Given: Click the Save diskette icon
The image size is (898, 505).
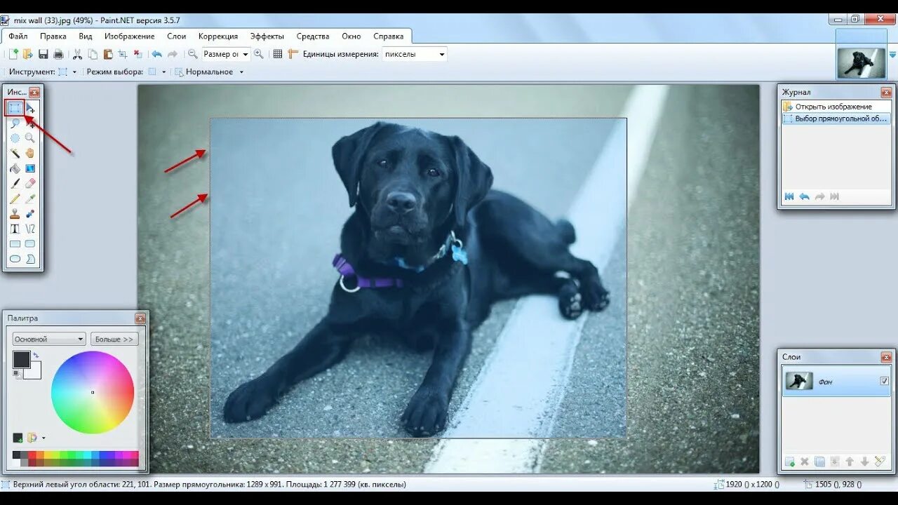Looking at the screenshot, I should click(x=43, y=54).
